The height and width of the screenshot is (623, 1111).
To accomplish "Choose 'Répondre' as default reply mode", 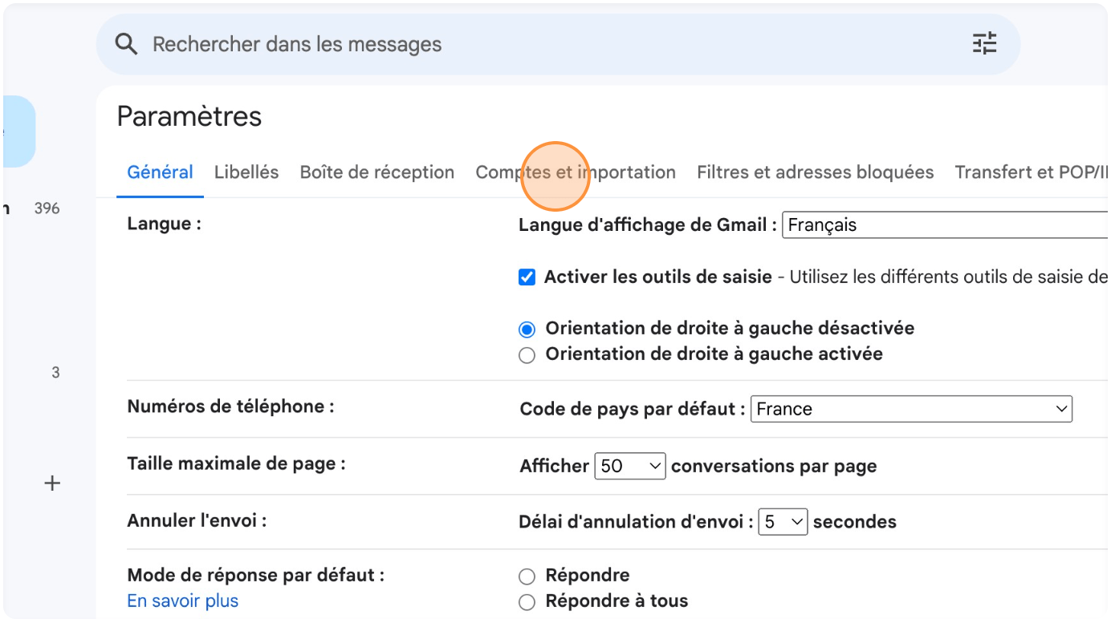I will click(x=527, y=576).
